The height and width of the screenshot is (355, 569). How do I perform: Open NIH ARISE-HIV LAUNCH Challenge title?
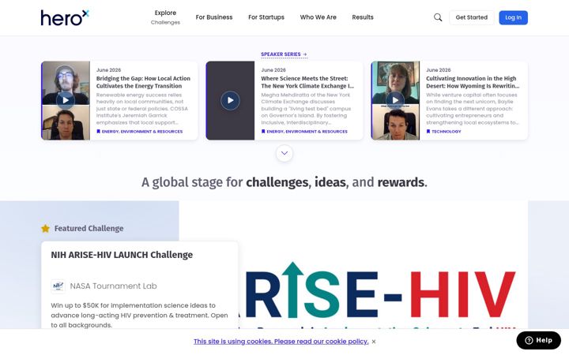122,255
